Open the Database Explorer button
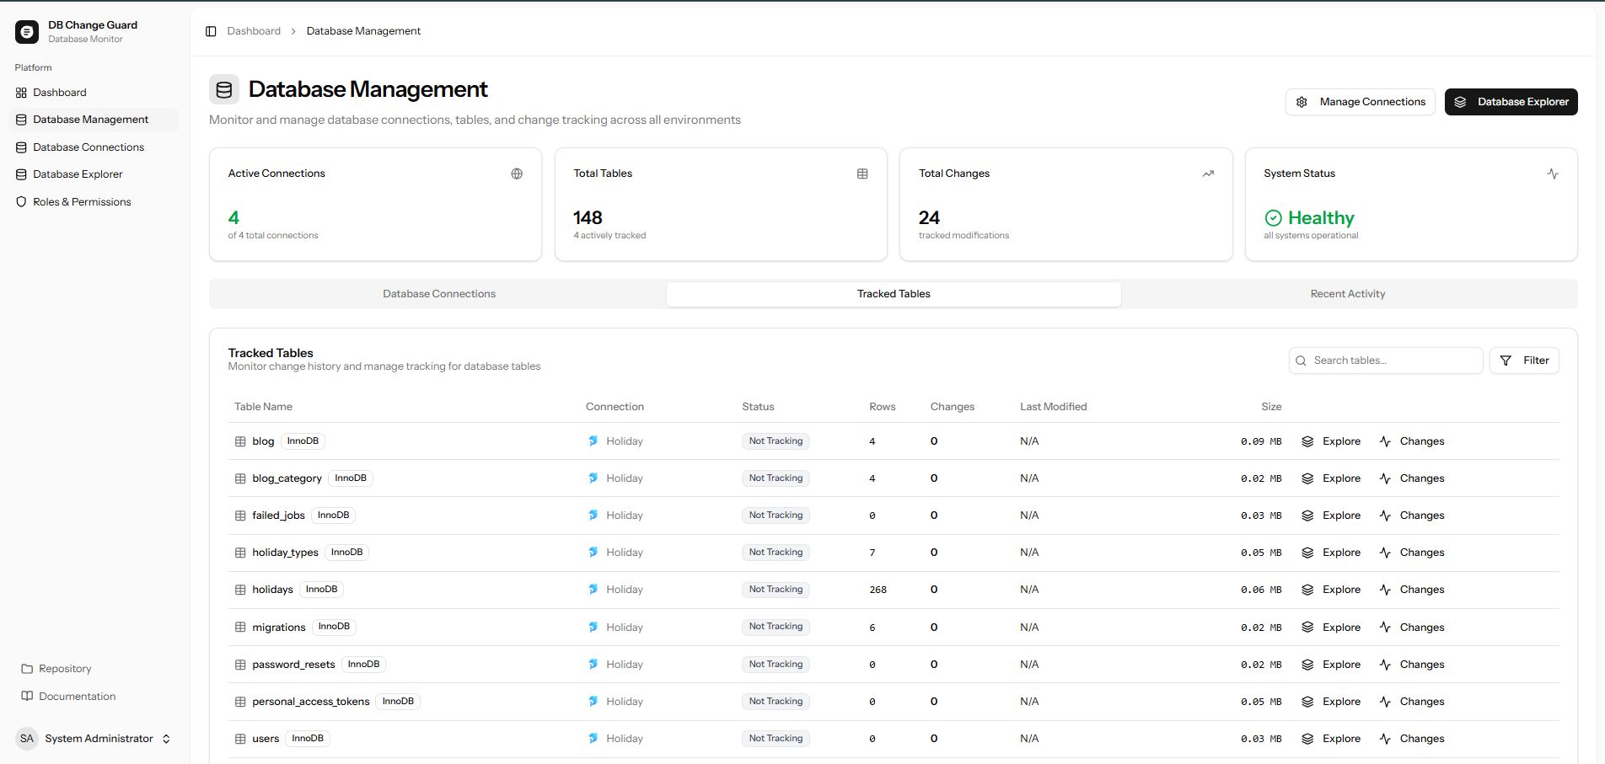The width and height of the screenshot is (1605, 764). (x=1511, y=102)
